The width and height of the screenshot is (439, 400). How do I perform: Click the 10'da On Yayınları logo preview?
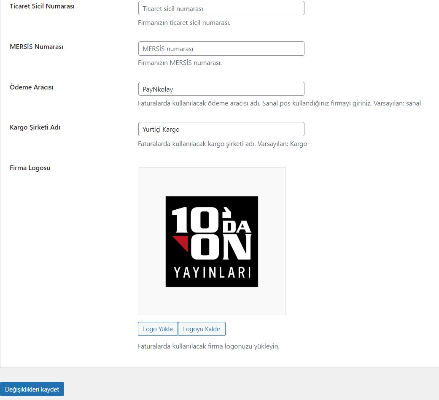(212, 241)
